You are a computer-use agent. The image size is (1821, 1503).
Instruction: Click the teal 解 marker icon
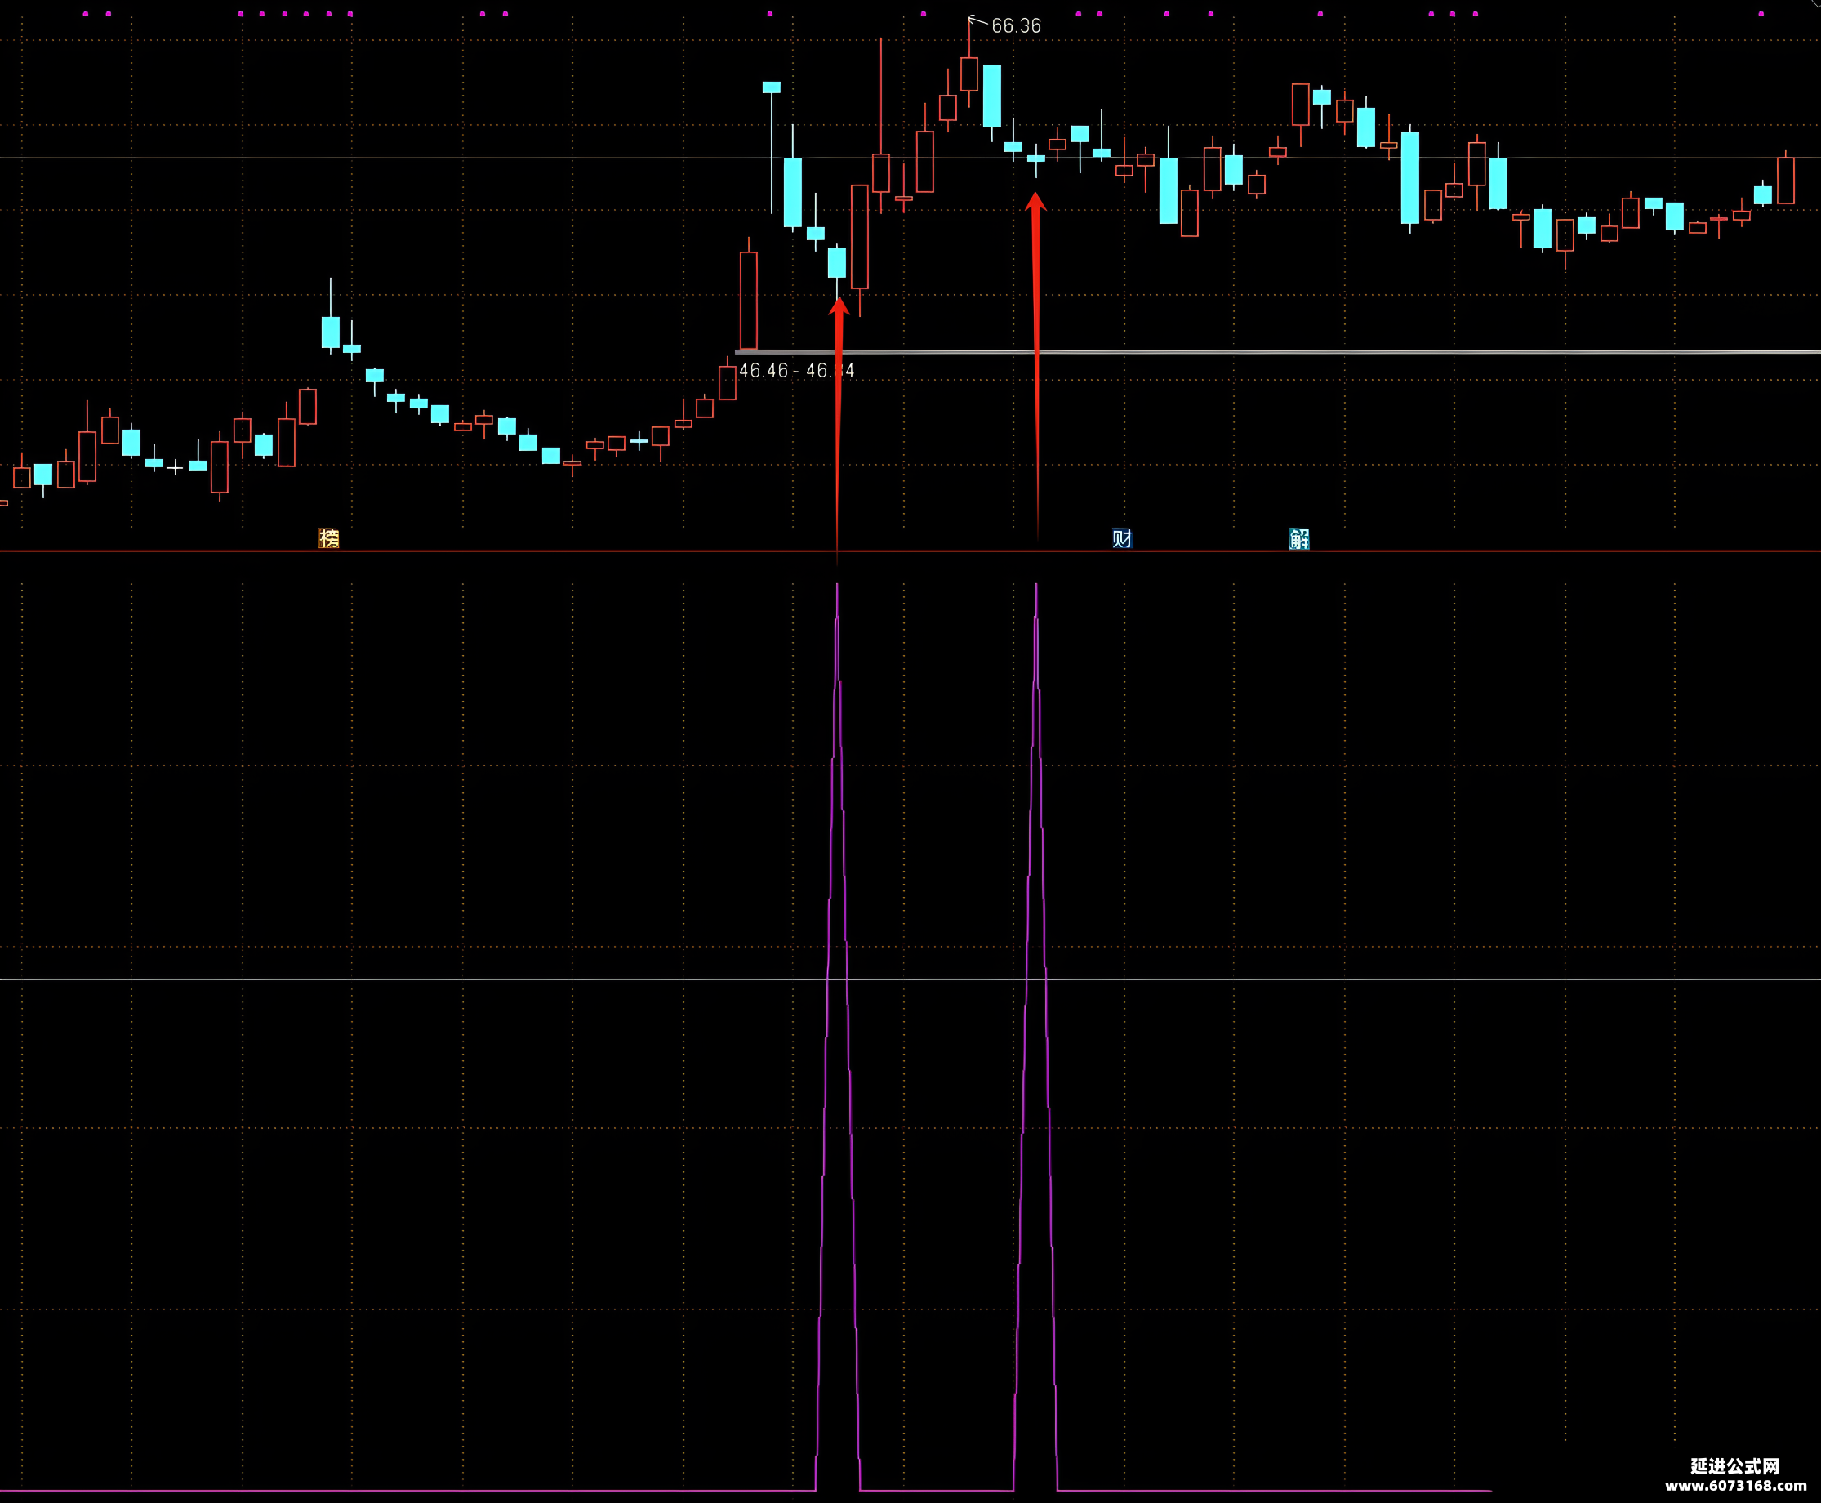click(1298, 538)
